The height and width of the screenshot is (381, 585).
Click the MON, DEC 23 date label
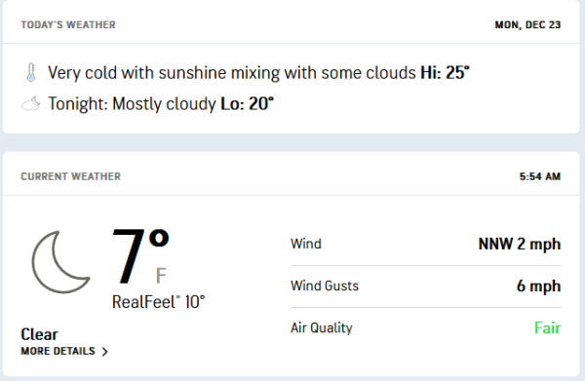(x=527, y=24)
